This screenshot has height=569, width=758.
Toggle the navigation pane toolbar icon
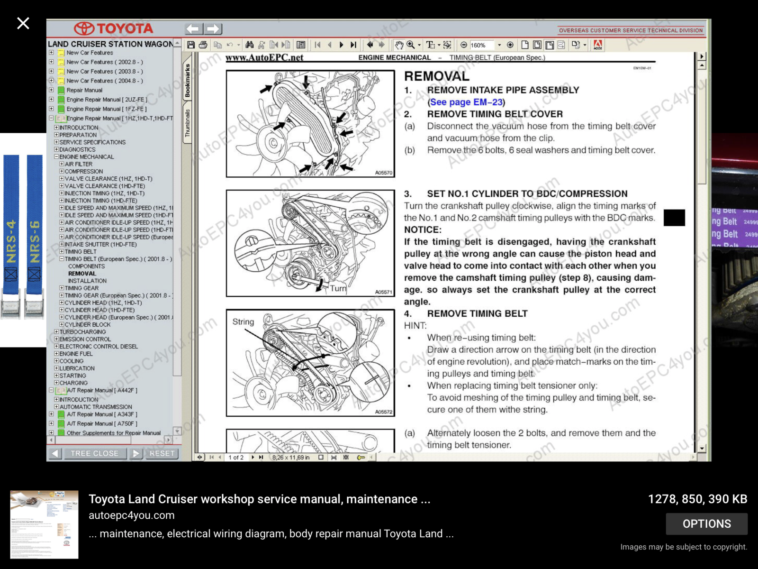[x=301, y=45]
